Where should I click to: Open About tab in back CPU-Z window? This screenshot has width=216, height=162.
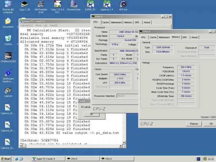coord(147,23)
